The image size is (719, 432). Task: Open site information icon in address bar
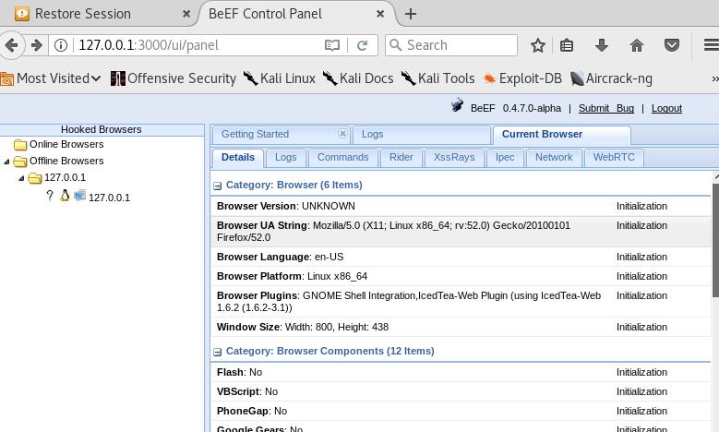(61, 45)
